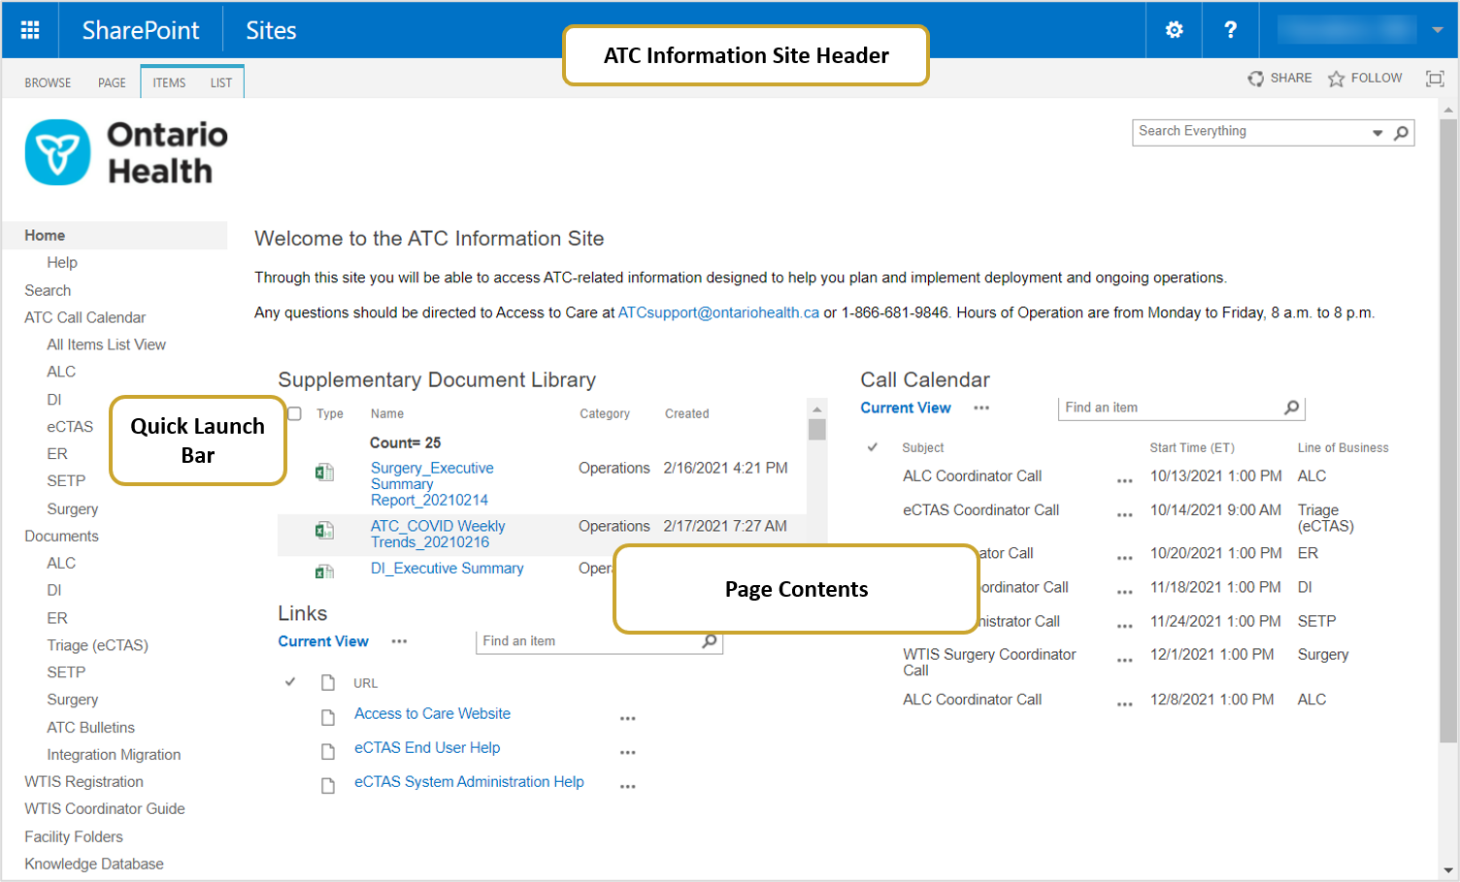Click the Search Everything magnifier icon

(1401, 133)
